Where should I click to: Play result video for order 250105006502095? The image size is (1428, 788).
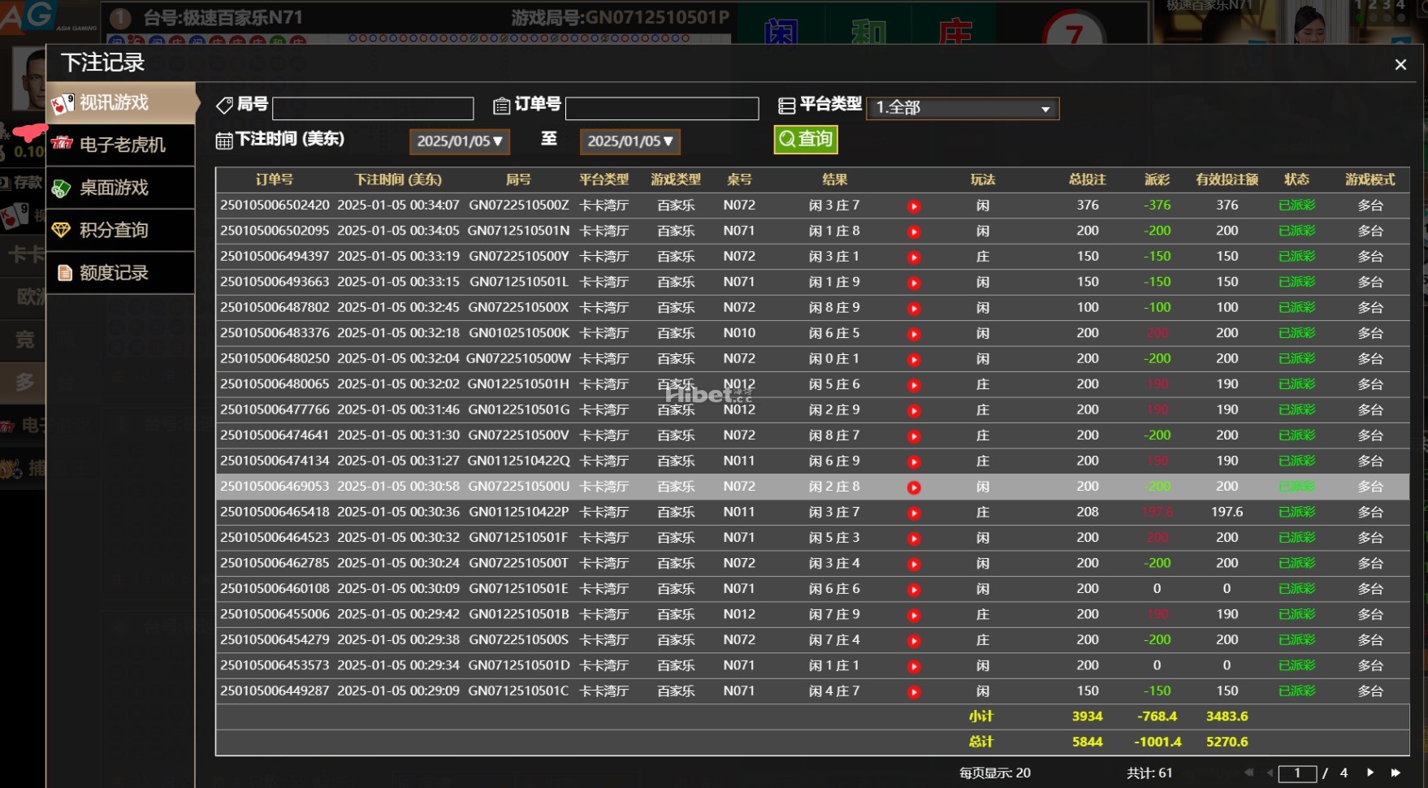(914, 232)
